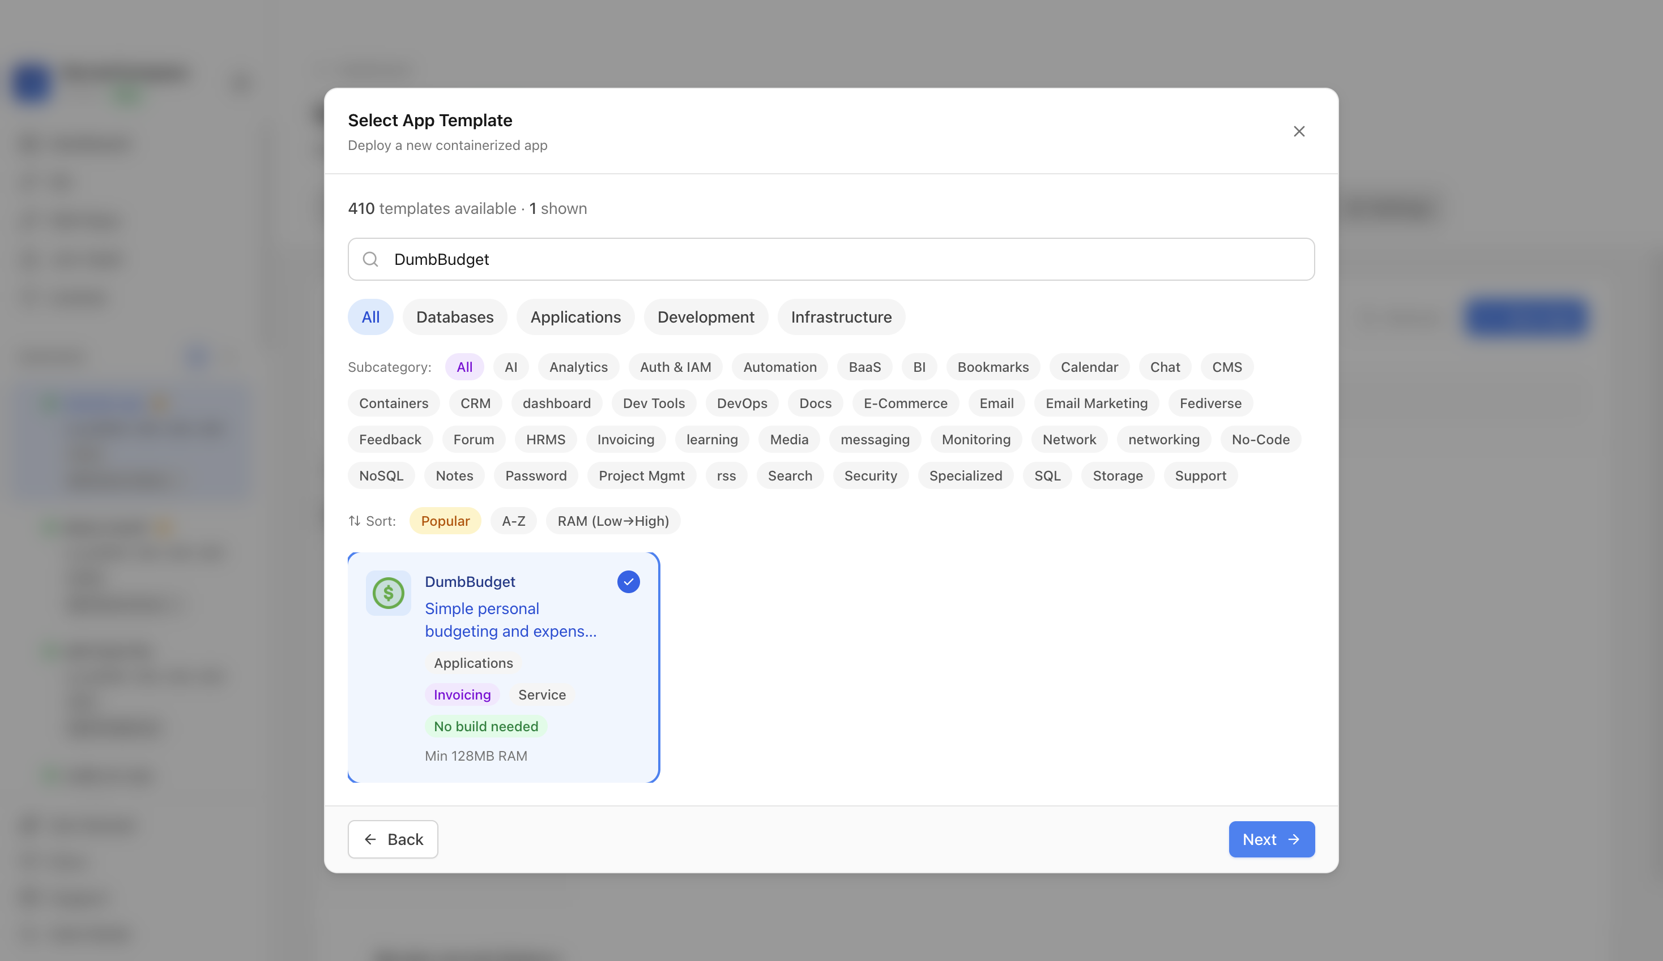Viewport: 1663px width, 961px height.
Task: Filter by Calendar subcategory
Action: (1089, 367)
